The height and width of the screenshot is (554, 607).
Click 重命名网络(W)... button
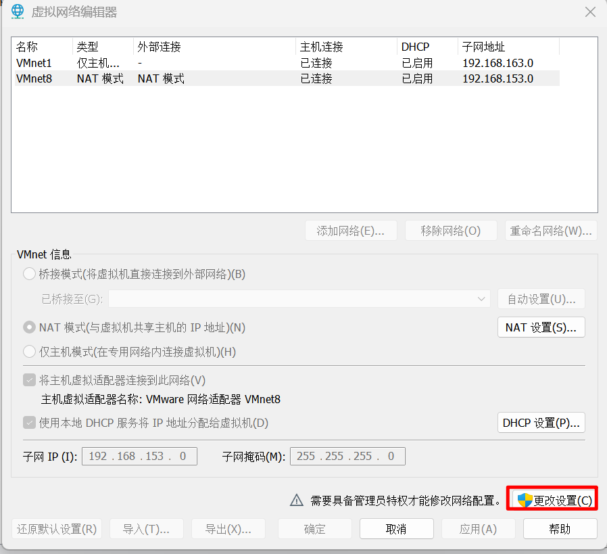(551, 231)
